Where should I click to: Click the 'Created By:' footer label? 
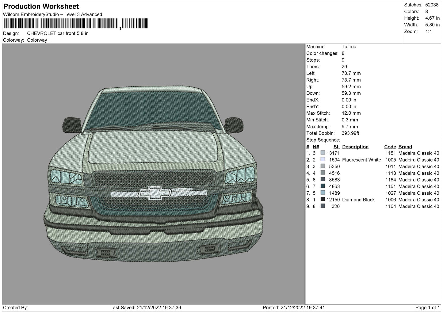pyautogui.click(x=16, y=308)
